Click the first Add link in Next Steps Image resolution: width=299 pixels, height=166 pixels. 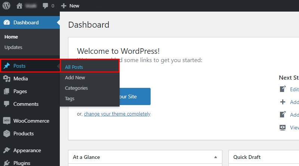(295, 102)
